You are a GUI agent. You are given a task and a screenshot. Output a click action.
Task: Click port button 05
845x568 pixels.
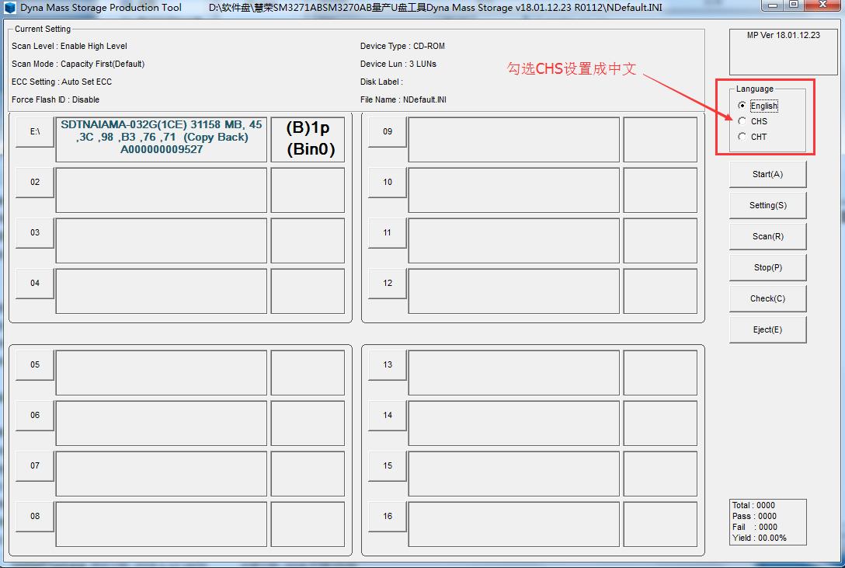35,365
